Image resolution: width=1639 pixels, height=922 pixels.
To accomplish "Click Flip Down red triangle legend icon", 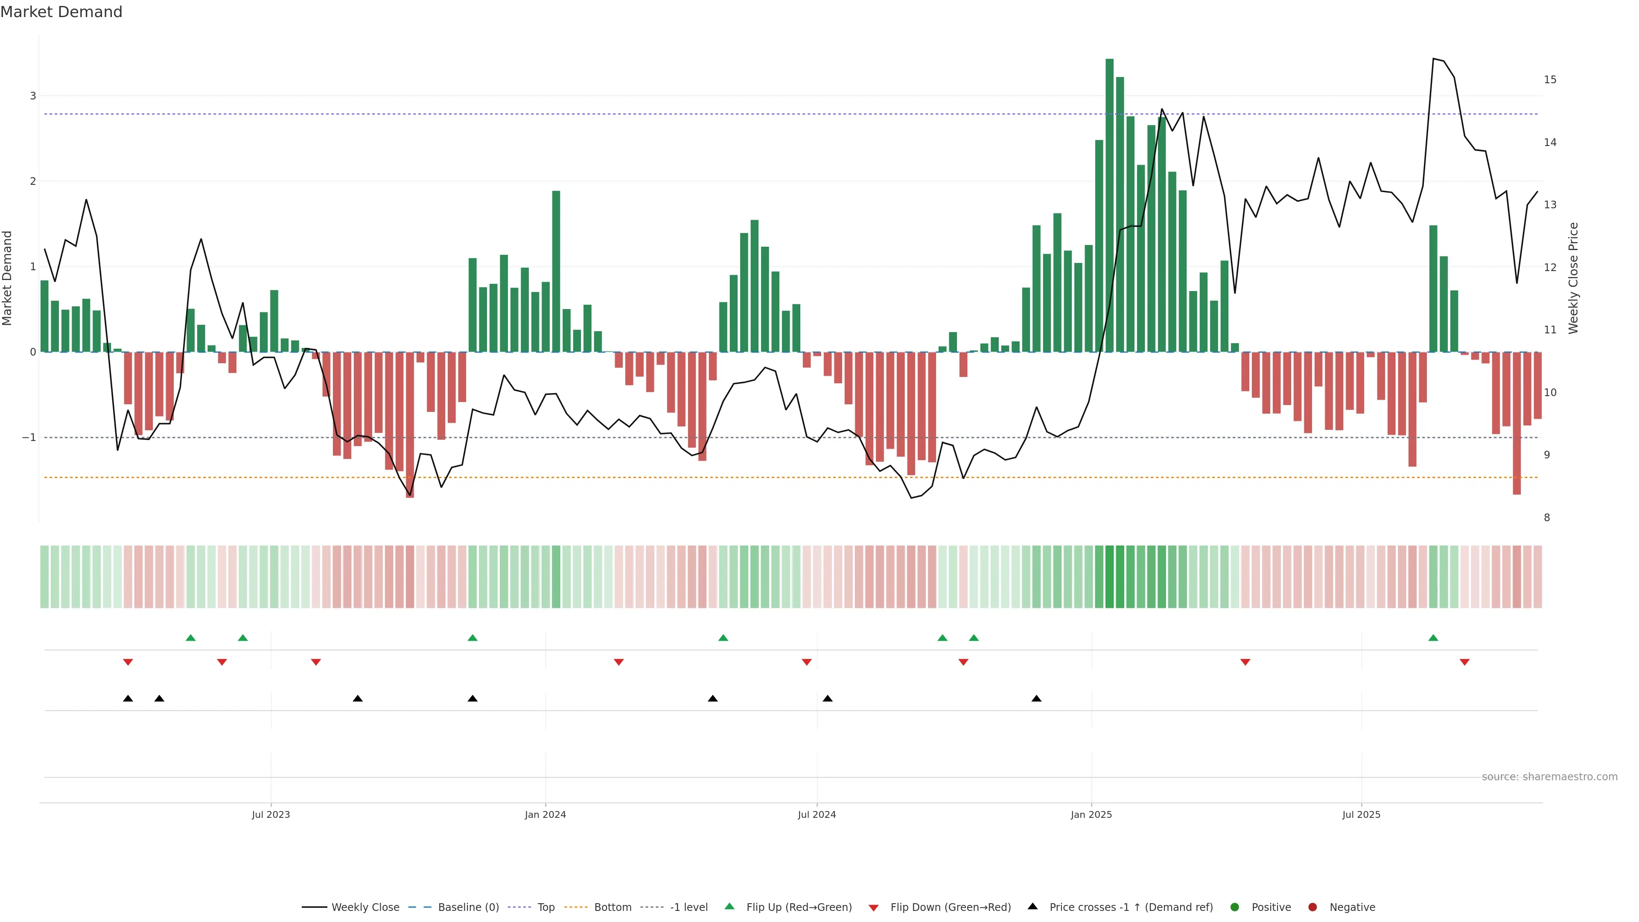I will (874, 907).
